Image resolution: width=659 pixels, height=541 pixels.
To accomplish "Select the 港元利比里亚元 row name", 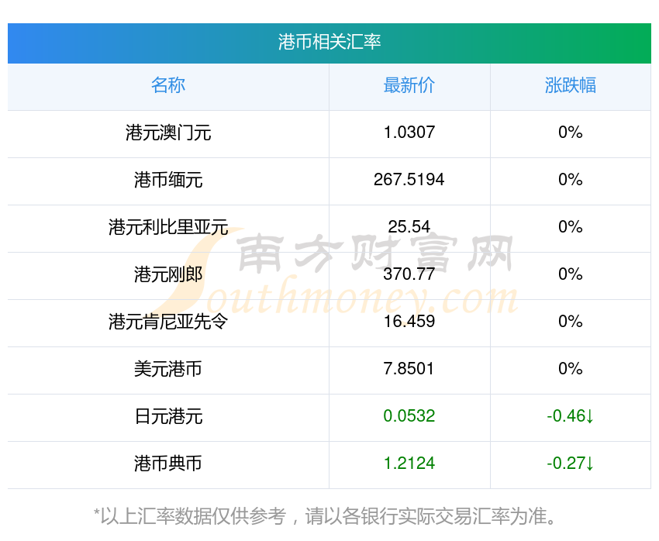I will point(168,227).
